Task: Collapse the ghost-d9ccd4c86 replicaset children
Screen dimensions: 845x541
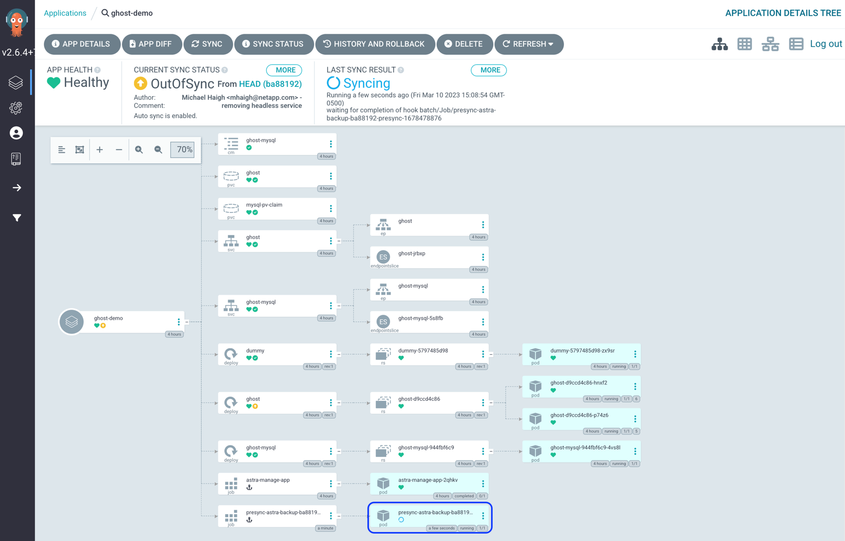Action: [x=491, y=403]
